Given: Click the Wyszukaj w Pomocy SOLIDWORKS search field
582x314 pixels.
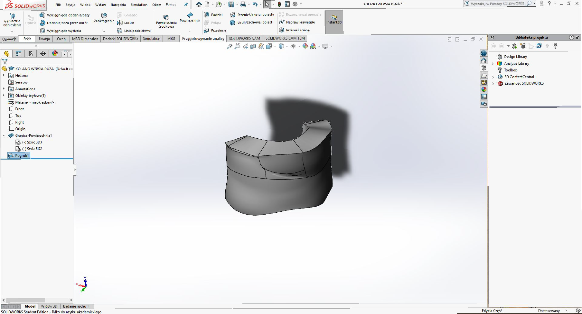Looking at the screenshot, I should coord(497,4).
